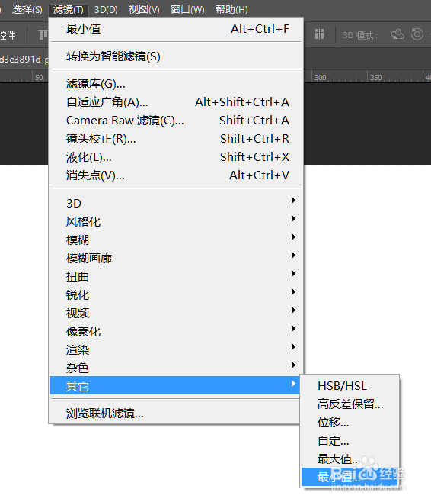Select 自适应广角(A)... filter
The height and width of the screenshot is (502, 431).
[x=176, y=102]
